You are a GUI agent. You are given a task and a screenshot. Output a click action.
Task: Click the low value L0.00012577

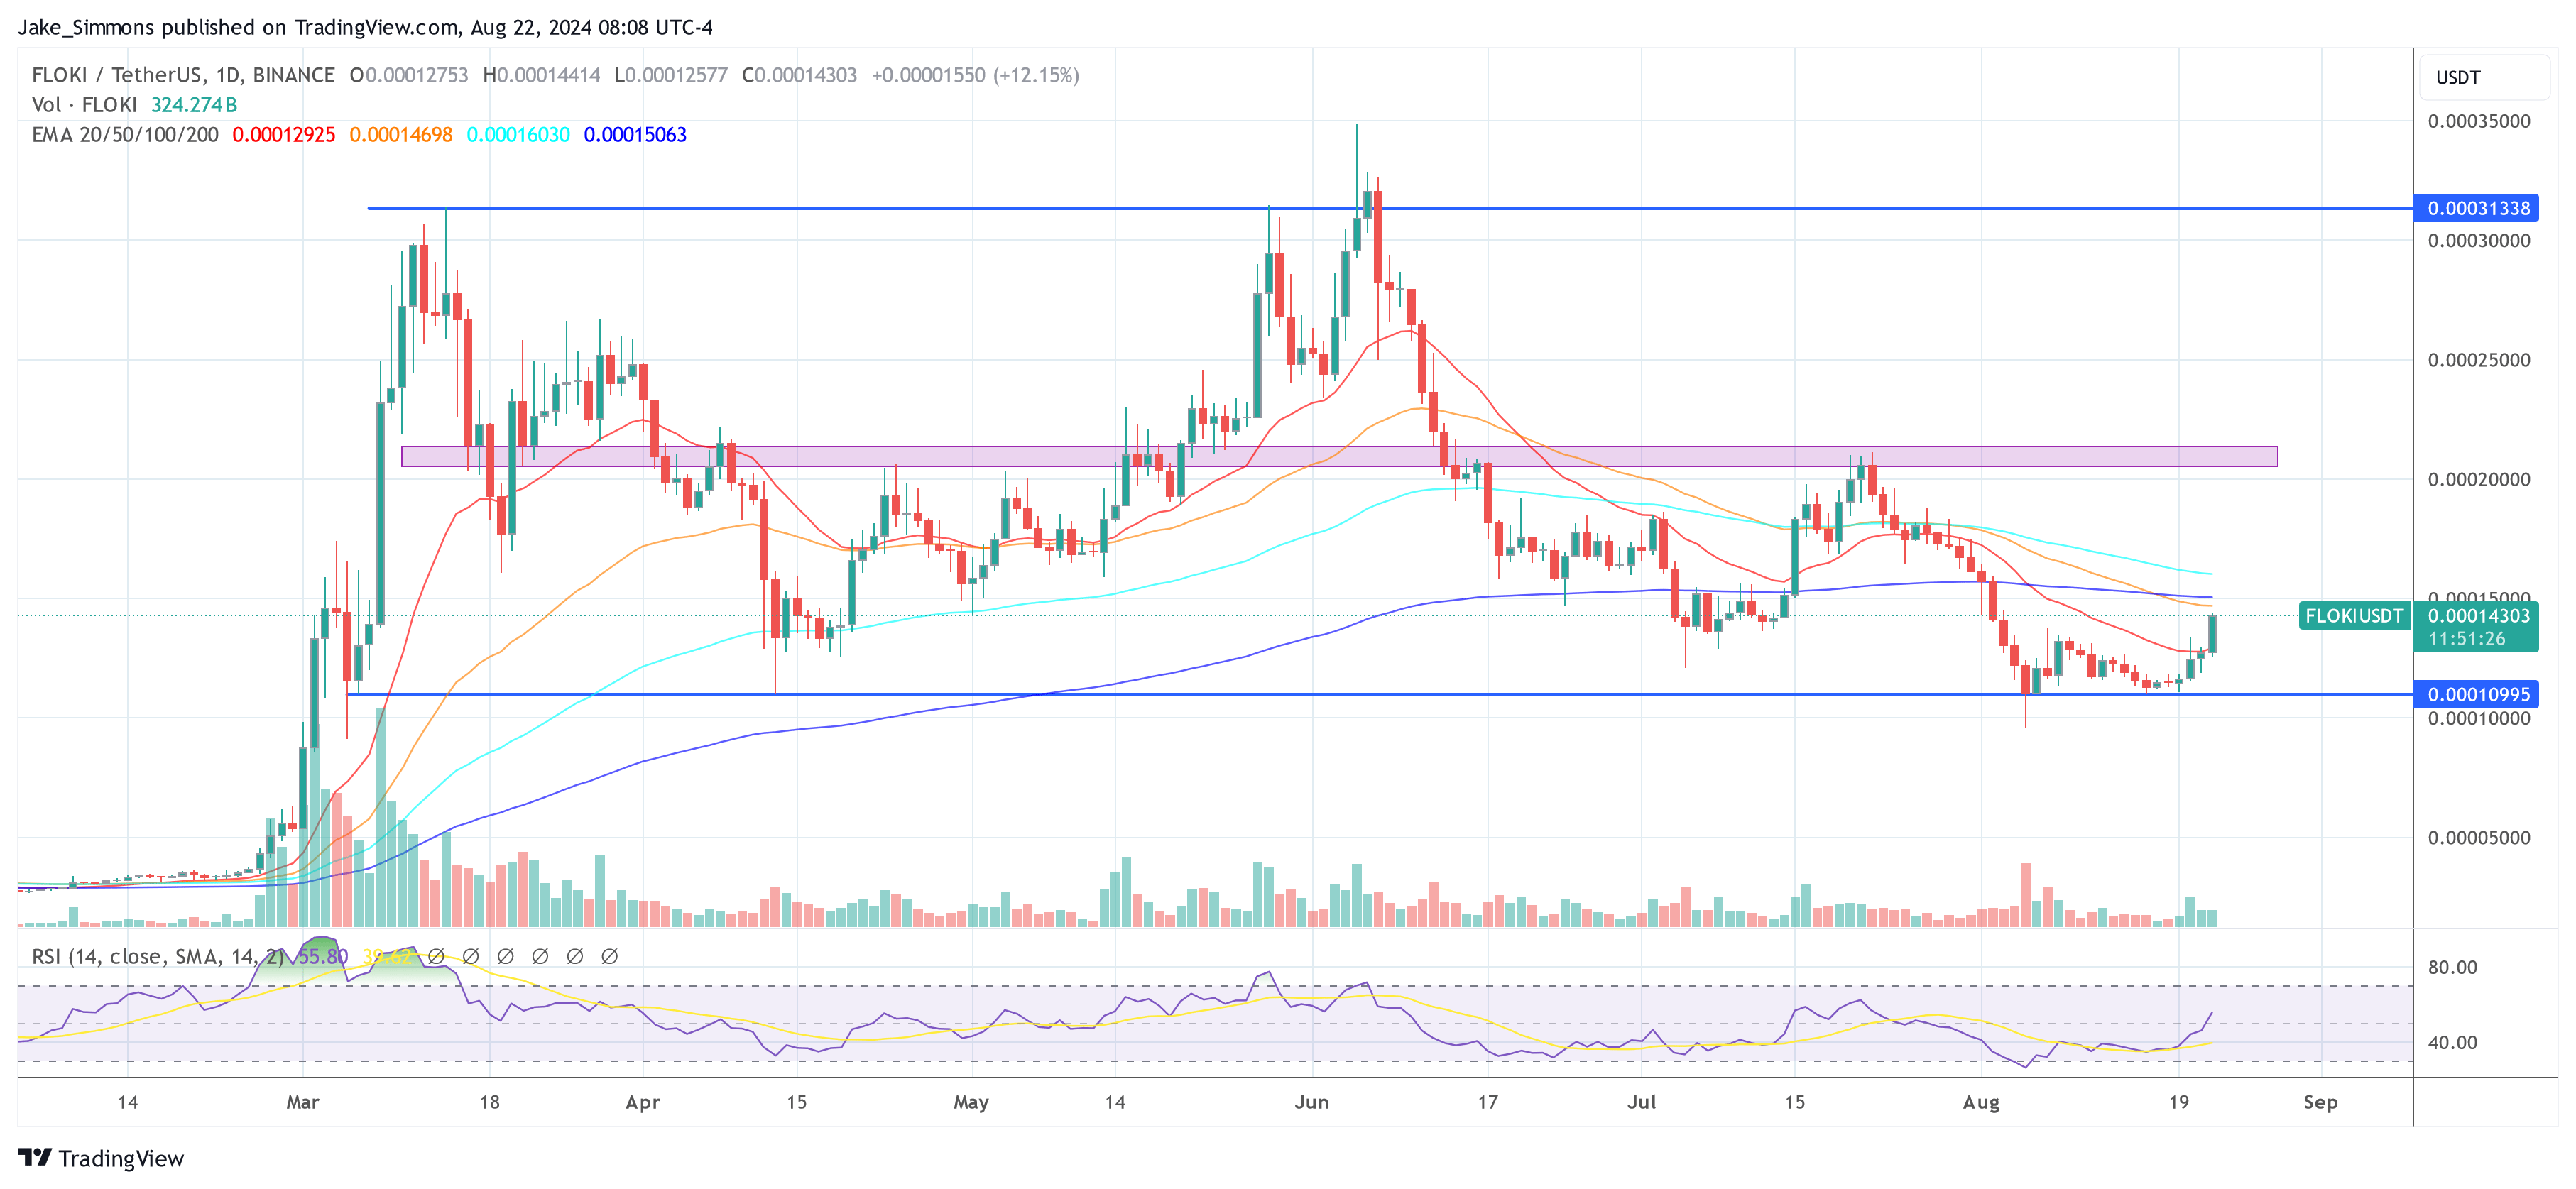click(671, 75)
